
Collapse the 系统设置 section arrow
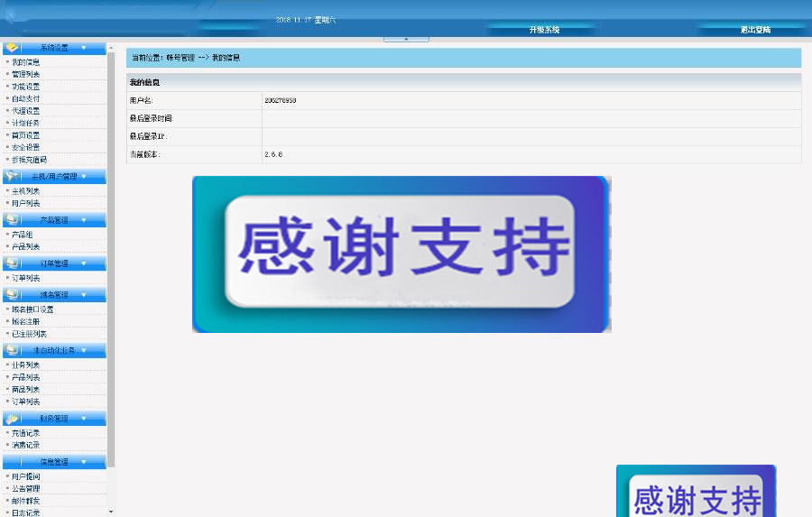coord(84,48)
